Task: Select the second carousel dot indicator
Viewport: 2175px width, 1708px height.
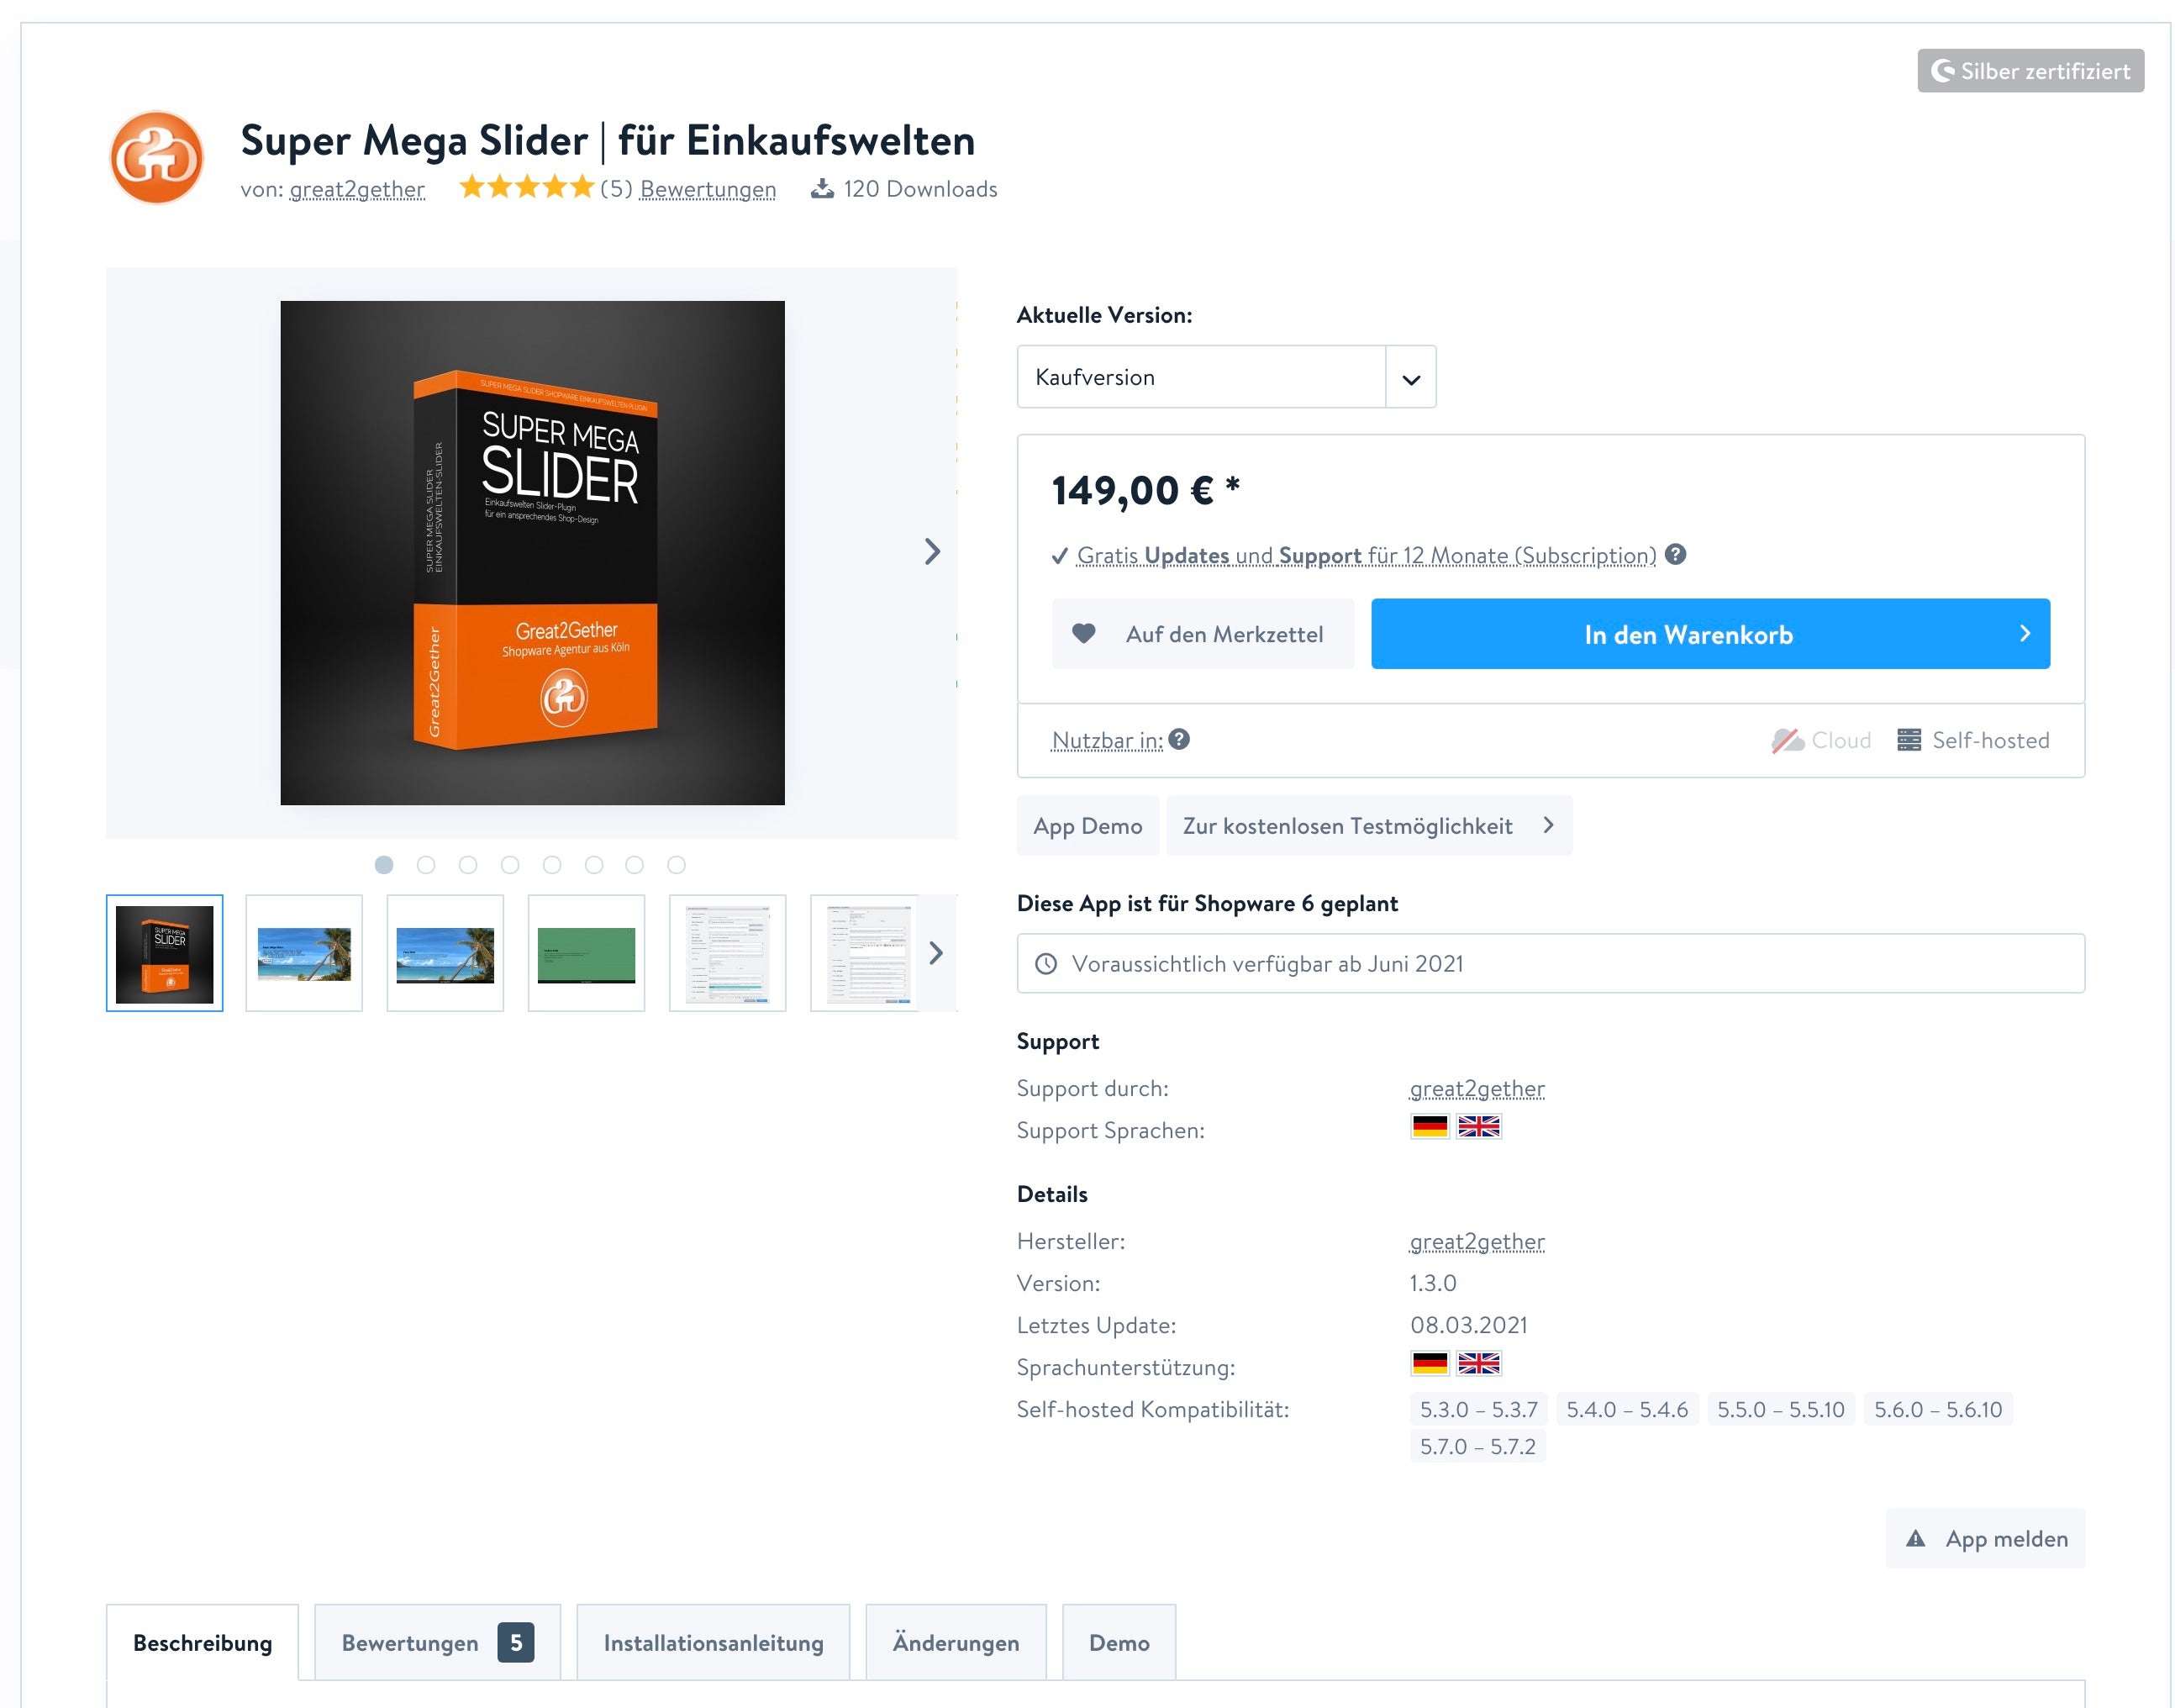Action: click(x=426, y=865)
